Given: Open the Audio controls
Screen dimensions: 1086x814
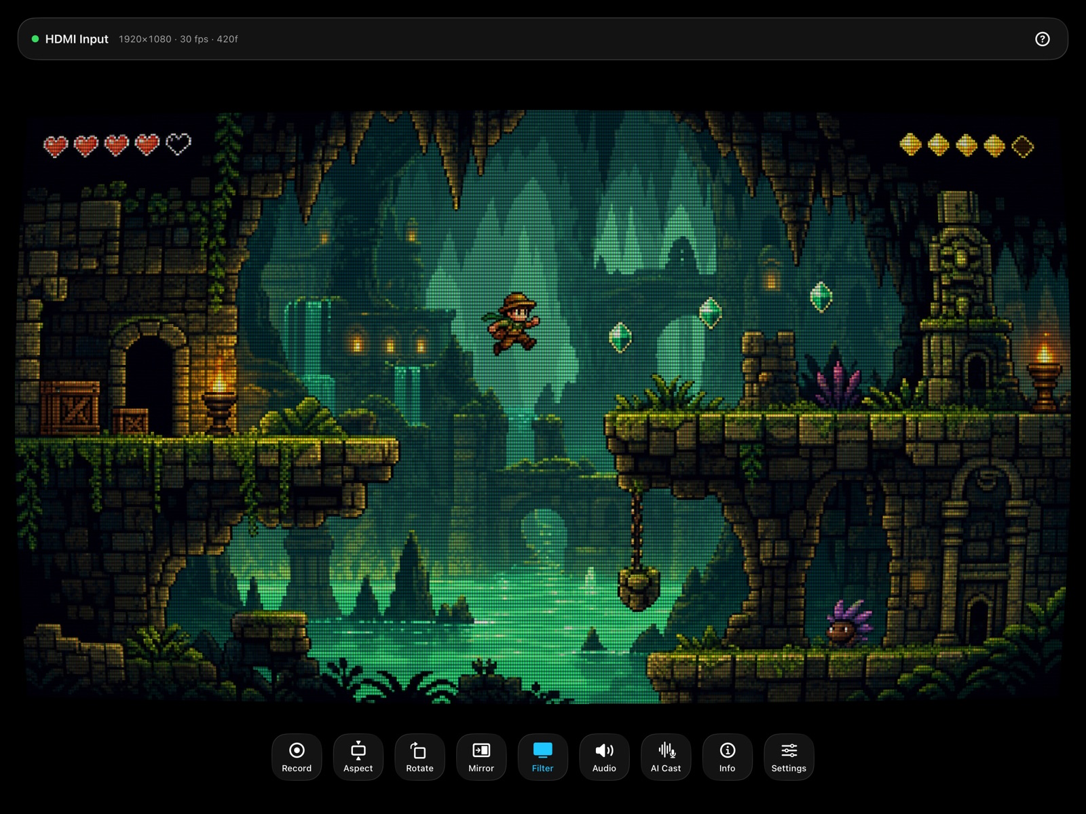Looking at the screenshot, I should pos(604,757).
